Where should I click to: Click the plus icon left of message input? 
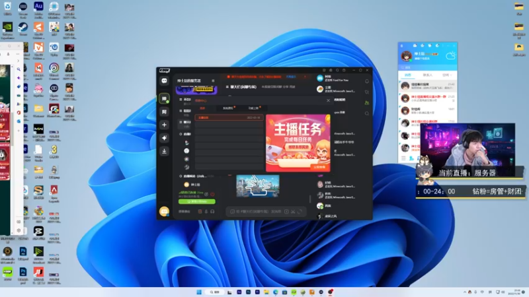[232, 211]
